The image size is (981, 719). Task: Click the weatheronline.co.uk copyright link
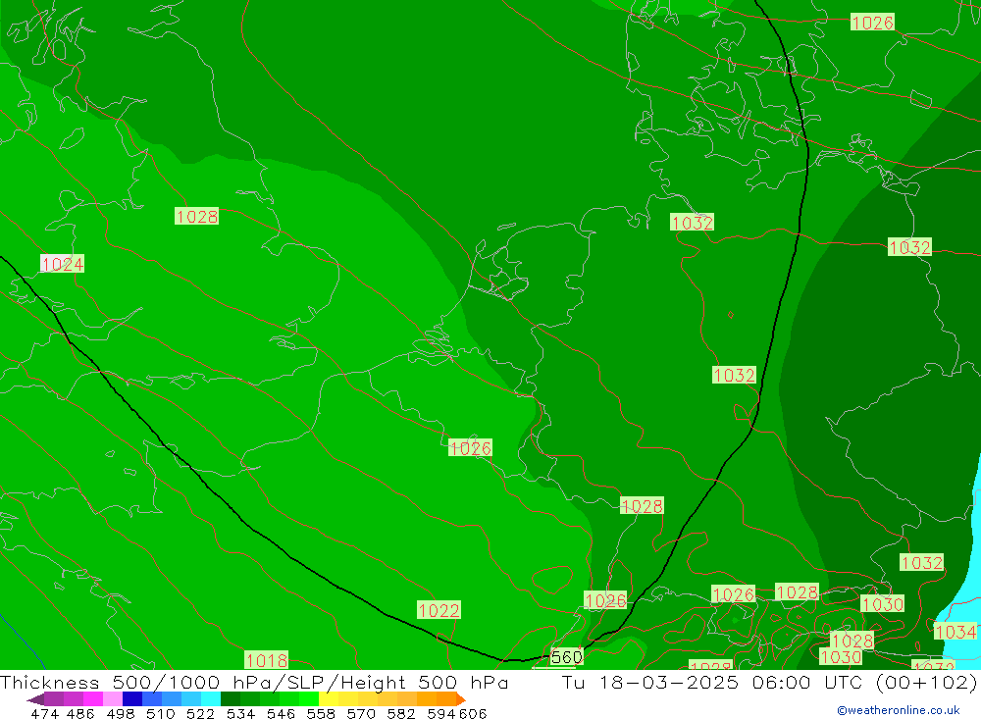tap(899, 710)
